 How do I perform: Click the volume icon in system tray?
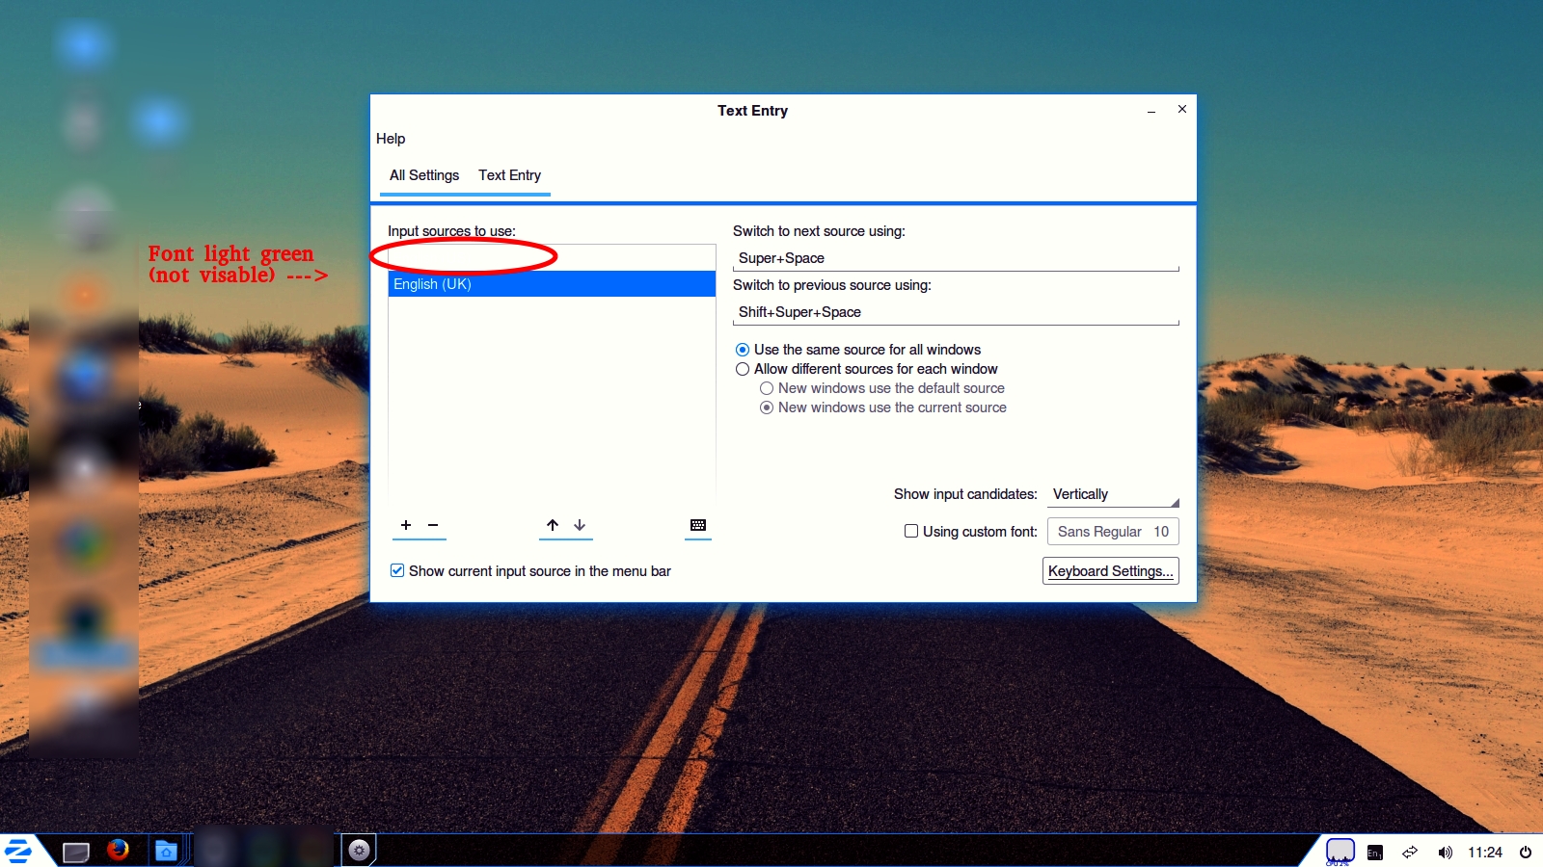pyautogui.click(x=1445, y=853)
